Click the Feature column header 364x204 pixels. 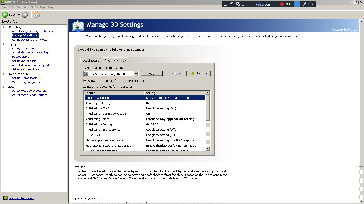point(114,93)
